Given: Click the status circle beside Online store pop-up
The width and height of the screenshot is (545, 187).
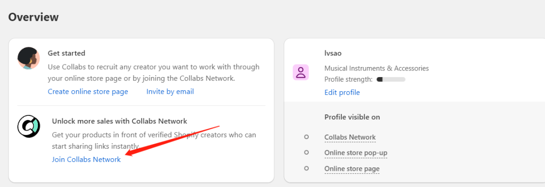Looking at the screenshot, I should [306, 152].
